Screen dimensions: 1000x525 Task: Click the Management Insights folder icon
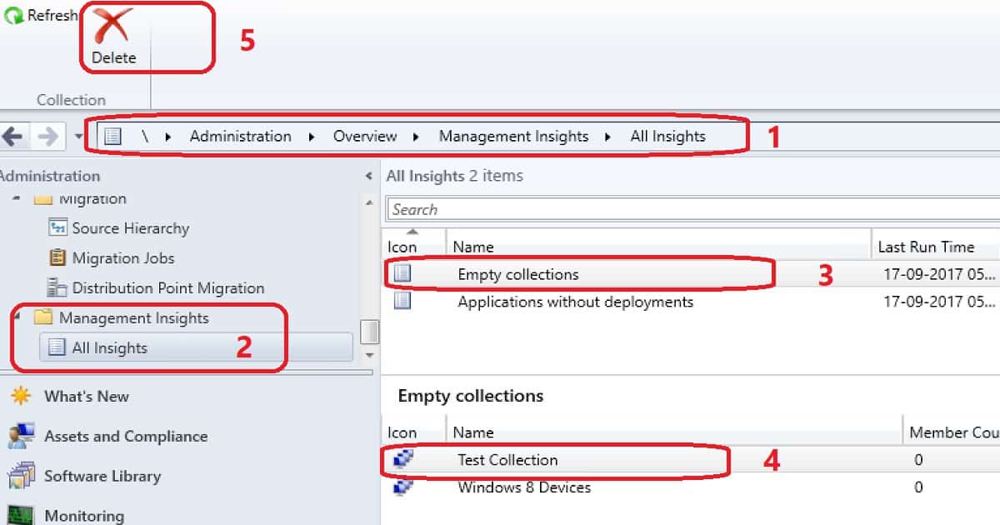[x=43, y=317]
